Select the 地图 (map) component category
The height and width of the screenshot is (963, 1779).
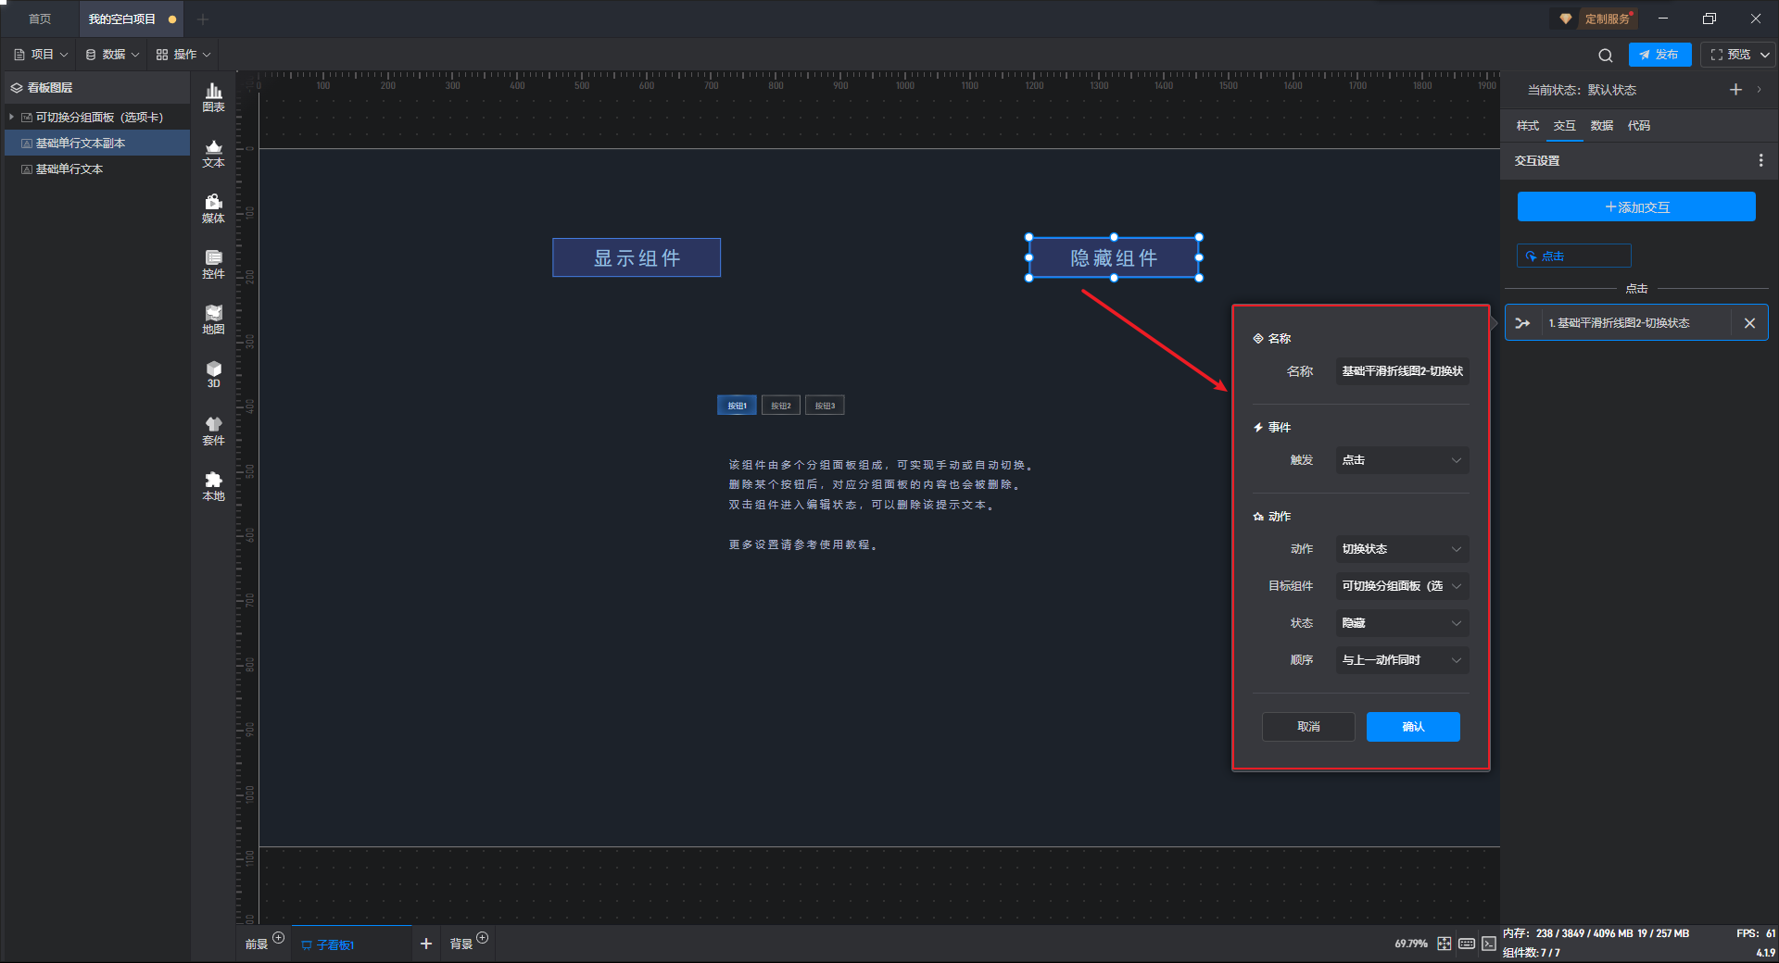[x=213, y=319]
